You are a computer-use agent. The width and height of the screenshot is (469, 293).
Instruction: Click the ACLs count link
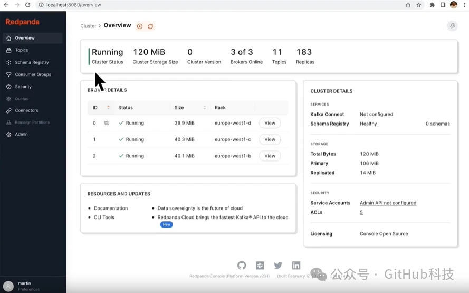tap(361, 212)
